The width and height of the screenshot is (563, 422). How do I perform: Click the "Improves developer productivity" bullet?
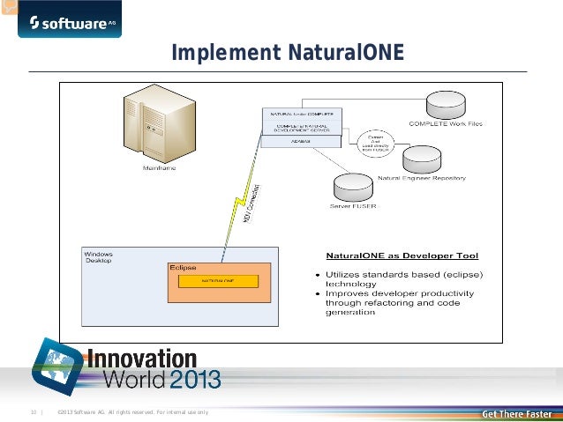pos(400,302)
